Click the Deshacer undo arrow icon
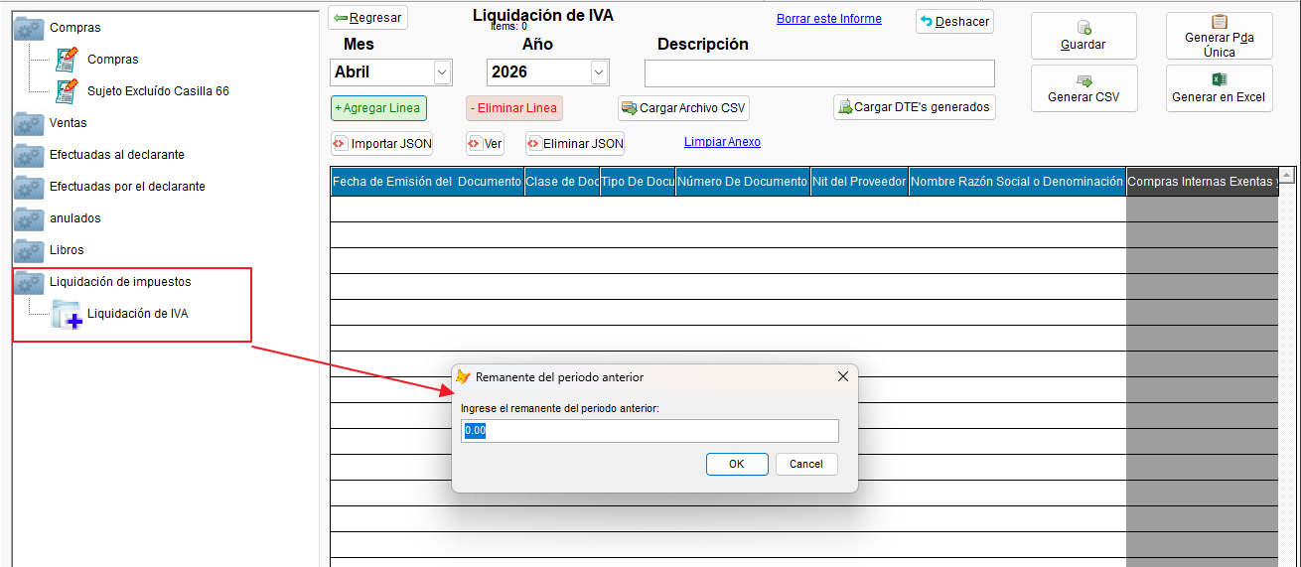The width and height of the screenshot is (1301, 567). [926, 21]
